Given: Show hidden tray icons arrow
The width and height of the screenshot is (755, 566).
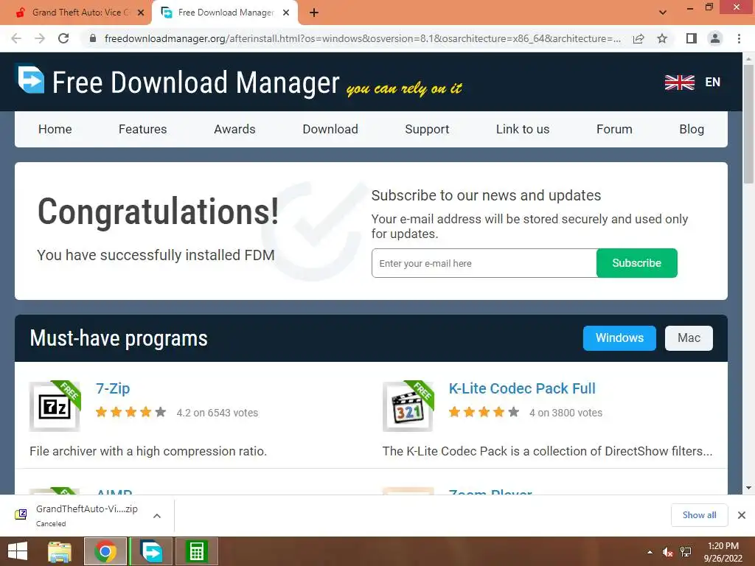Looking at the screenshot, I should [650, 552].
